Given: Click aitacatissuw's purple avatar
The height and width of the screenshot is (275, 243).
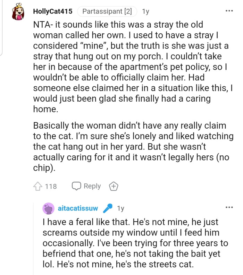Looking at the screenshot, I should click(x=48, y=208).
